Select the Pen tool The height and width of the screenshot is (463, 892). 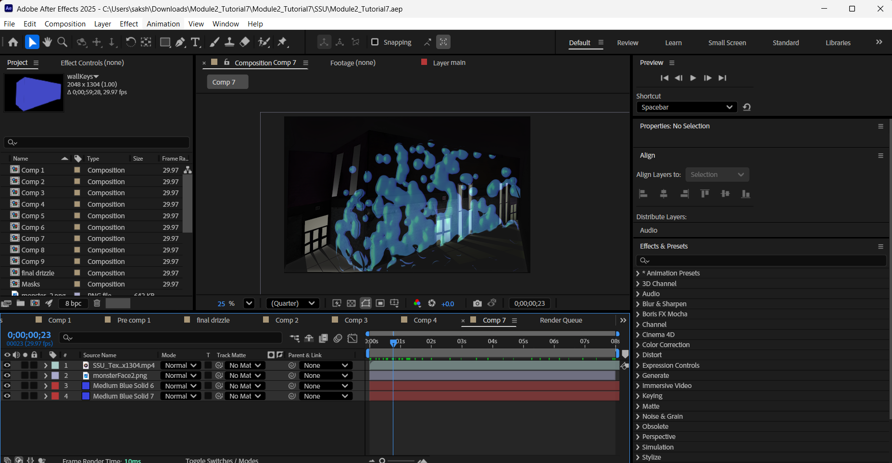180,42
